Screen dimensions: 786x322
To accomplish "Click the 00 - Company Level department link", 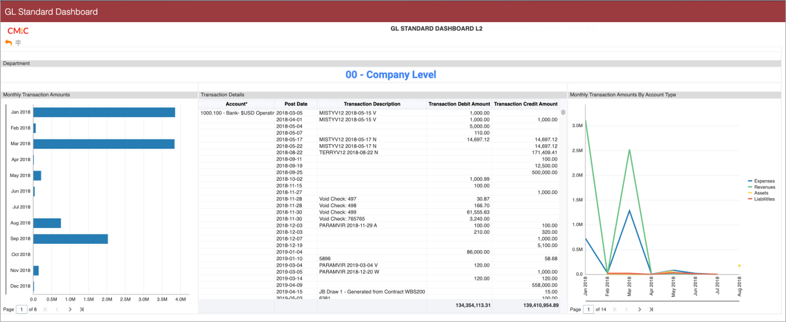I will [390, 75].
